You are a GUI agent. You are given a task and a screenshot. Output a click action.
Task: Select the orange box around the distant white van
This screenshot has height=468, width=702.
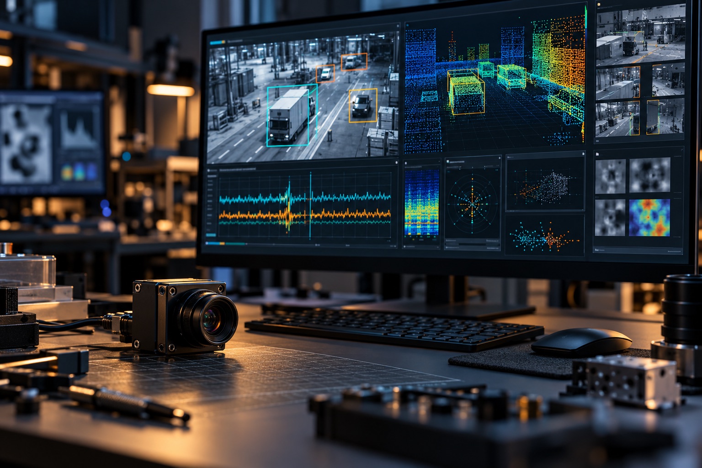[x=354, y=61]
